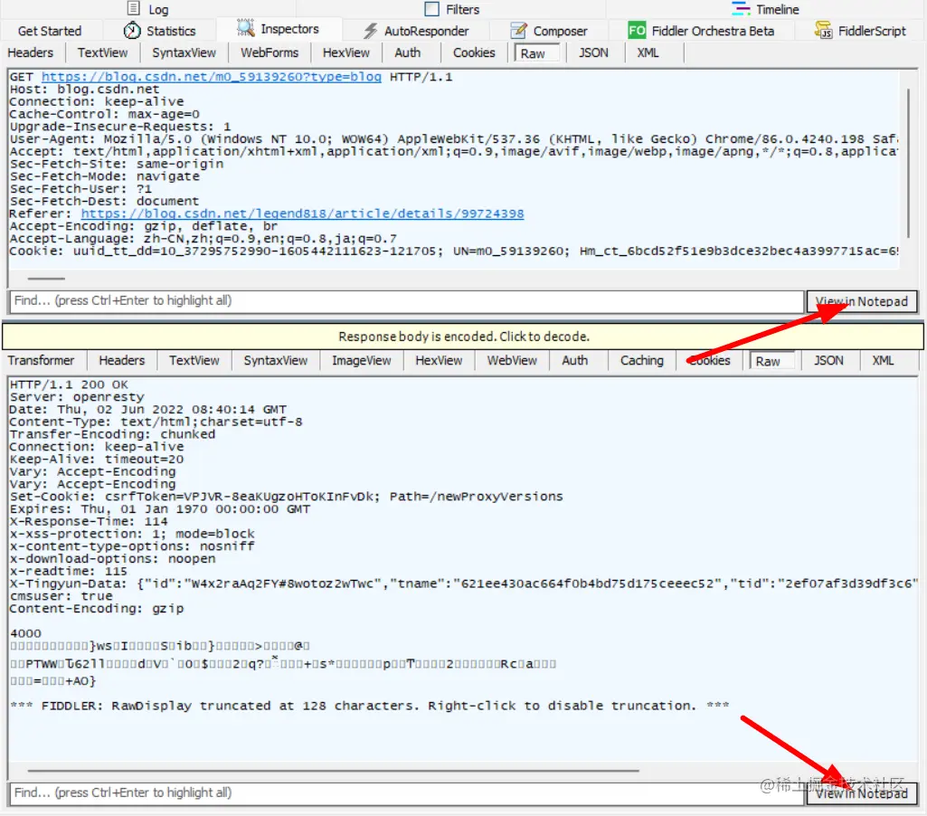The image size is (927, 816).
Task: Select response Raw tab
Action: [x=771, y=361]
